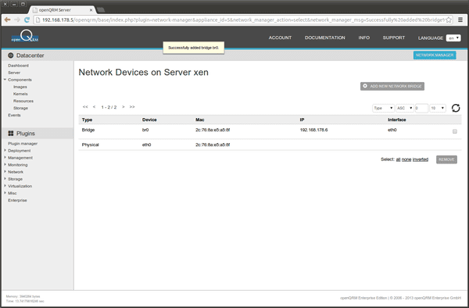Close the openQRM Server tab

pyautogui.click(x=91, y=10)
